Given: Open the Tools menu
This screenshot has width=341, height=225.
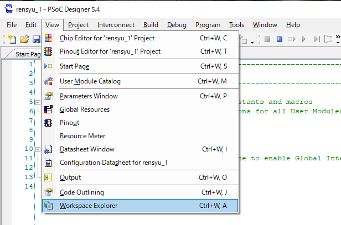Looking at the screenshot, I should pyautogui.click(x=236, y=25).
